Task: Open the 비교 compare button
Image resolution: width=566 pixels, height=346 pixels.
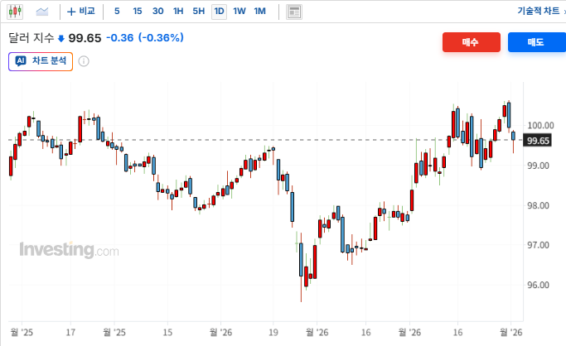Action: click(81, 12)
